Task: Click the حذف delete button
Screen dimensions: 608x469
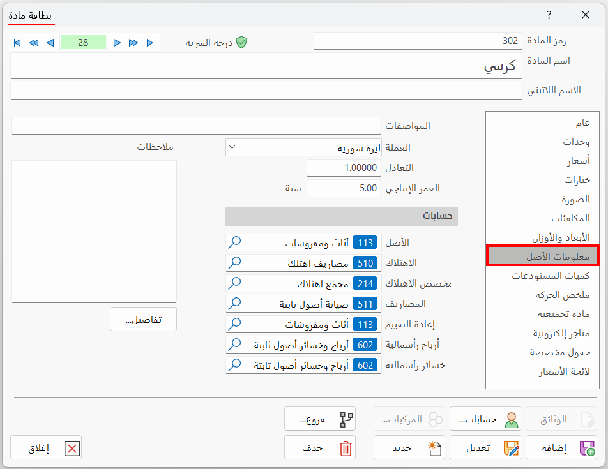Action: click(x=319, y=448)
